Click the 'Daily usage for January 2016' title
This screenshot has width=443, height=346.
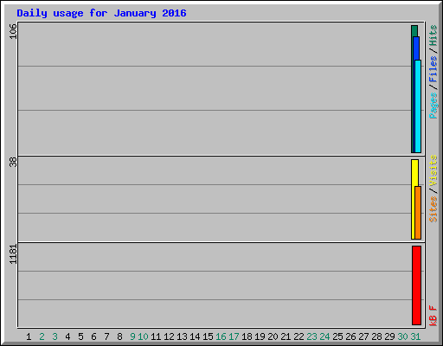(x=101, y=13)
